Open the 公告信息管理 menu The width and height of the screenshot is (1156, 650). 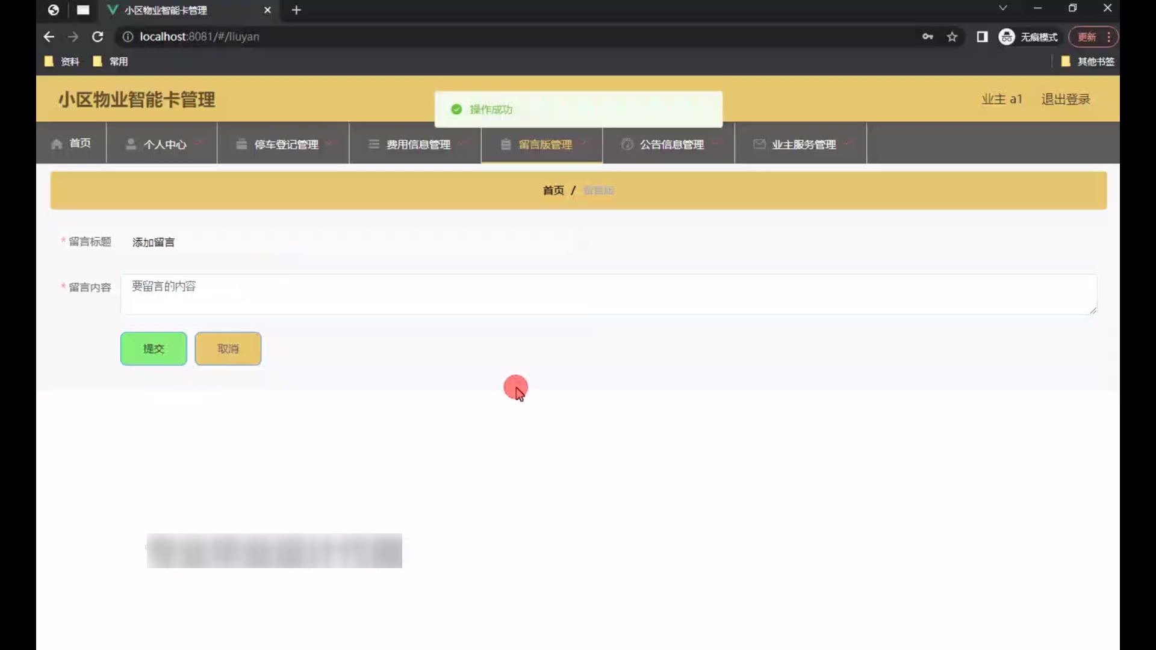[x=671, y=144]
